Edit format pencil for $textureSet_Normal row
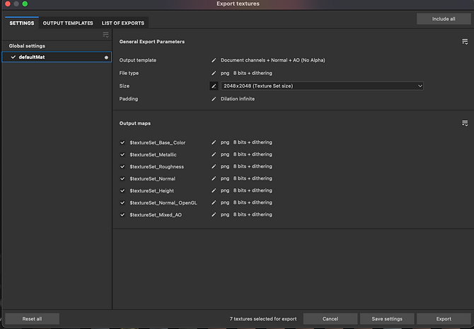 point(214,179)
